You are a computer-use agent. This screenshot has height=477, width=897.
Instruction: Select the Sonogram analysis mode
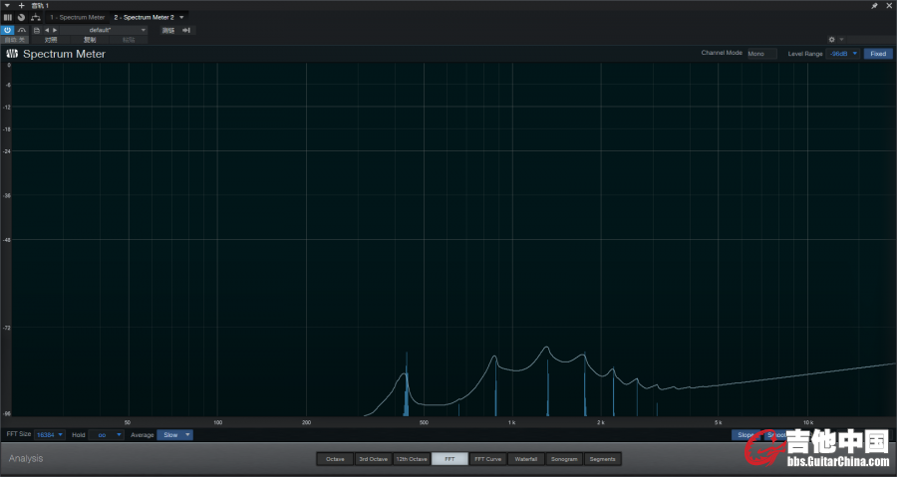pos(563,459)
